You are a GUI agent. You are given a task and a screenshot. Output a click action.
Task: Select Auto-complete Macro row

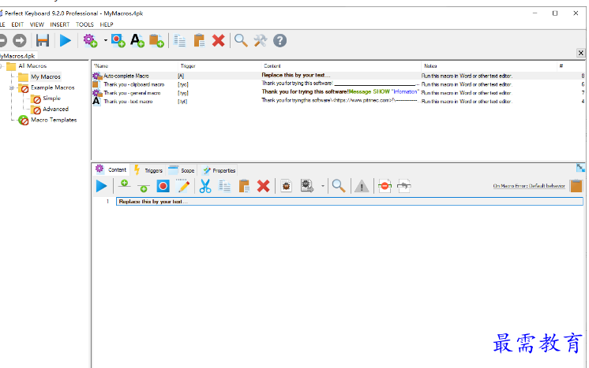(x=338, y=76)
